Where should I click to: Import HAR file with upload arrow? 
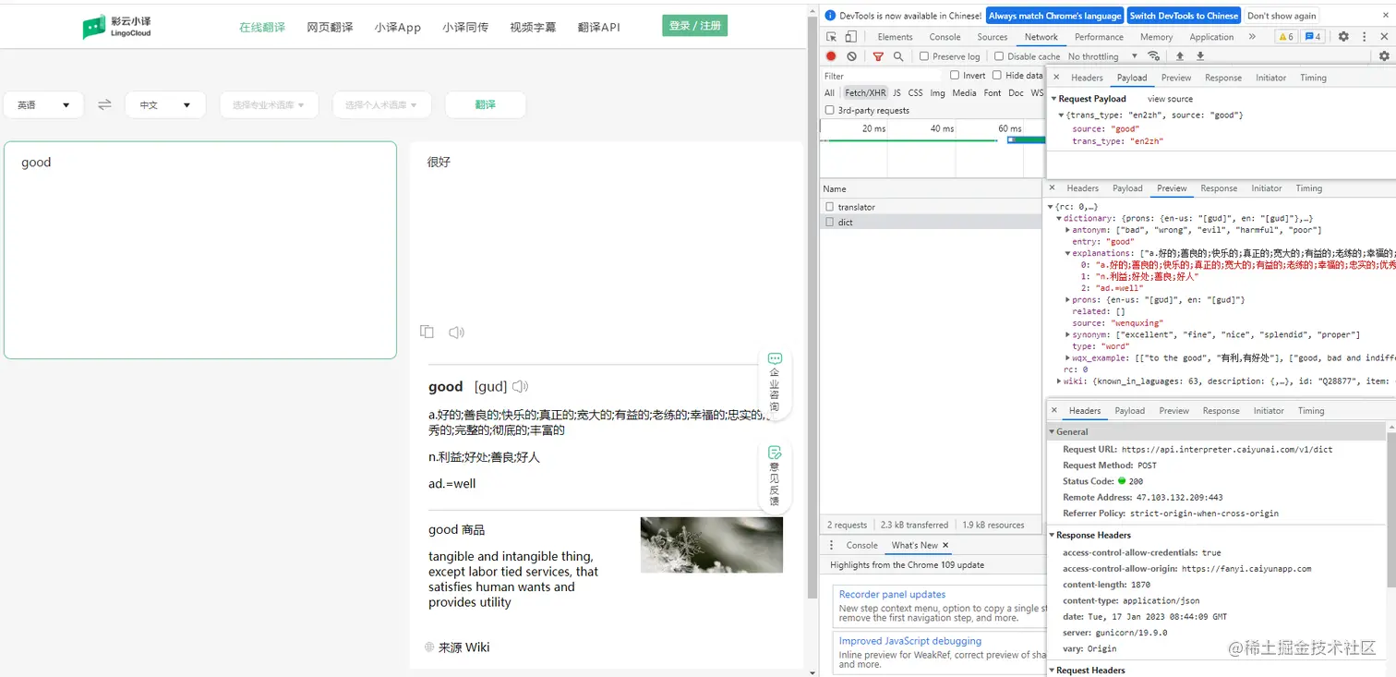(x=1179, y=56)
